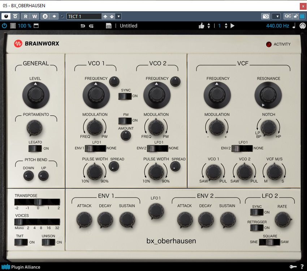Image resolution: width=307 pixels, height=271 pixels.
Task: Select next preset with down arrow near TECT 1
Action: 112,16
